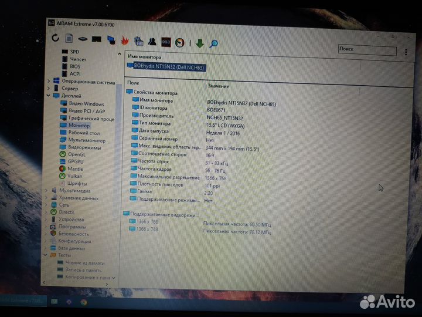422x317 pixels.
Task: Expand the DirectX tree node
Action: [46, 212]
